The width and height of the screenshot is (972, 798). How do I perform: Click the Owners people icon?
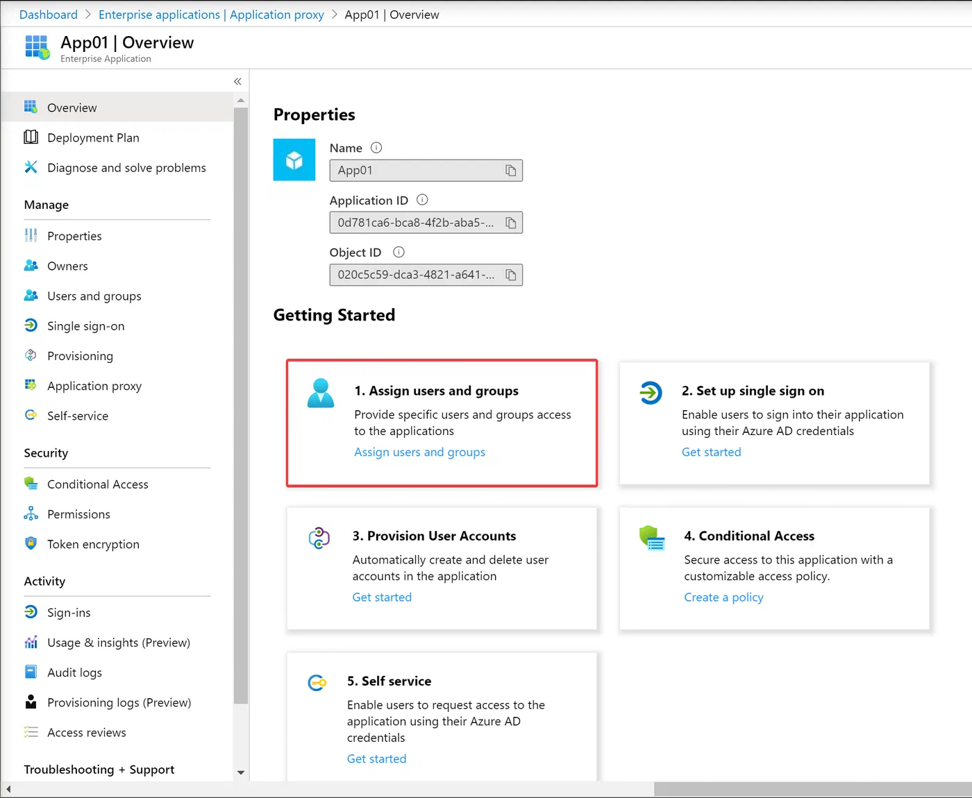[31, 265]
